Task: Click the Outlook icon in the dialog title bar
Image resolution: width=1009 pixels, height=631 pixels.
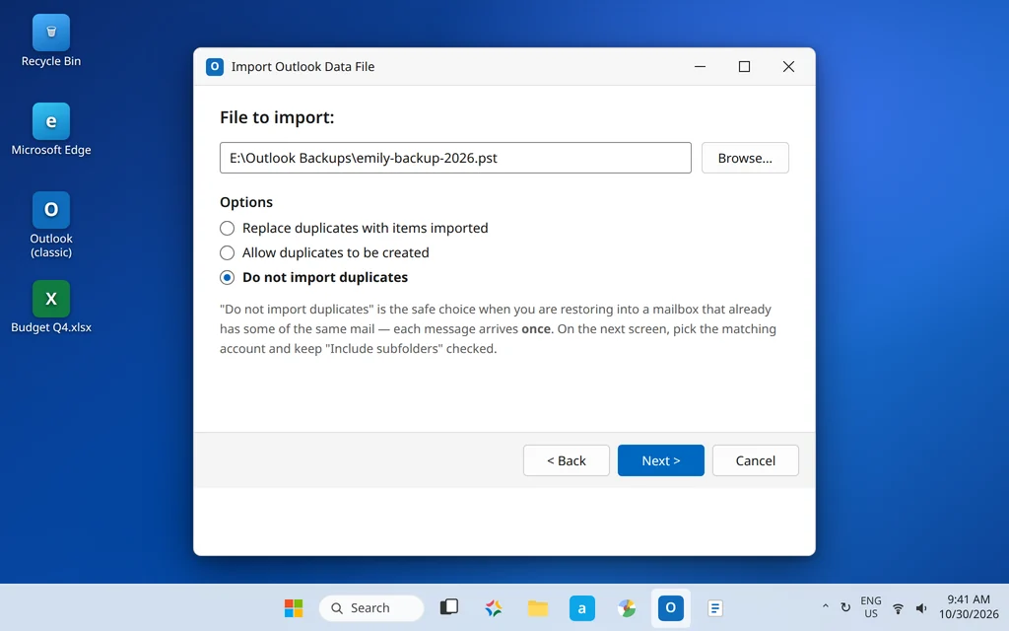Action: (x=214, y=66)
